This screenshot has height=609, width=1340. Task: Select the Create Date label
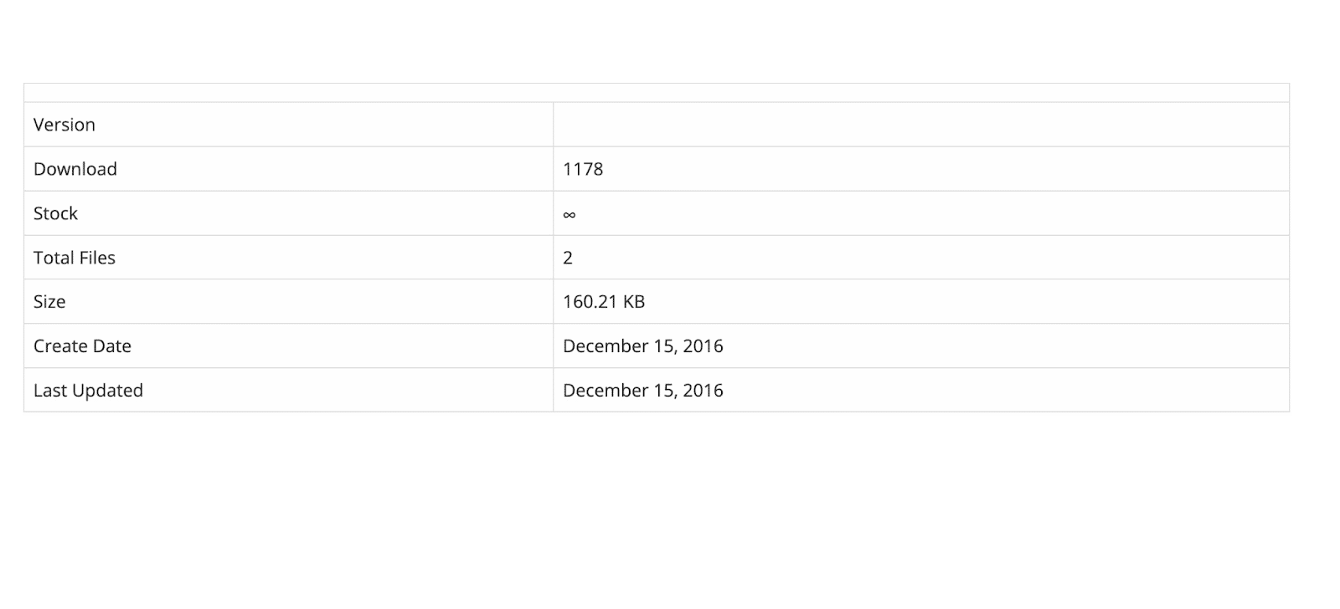tap(82, 346)
